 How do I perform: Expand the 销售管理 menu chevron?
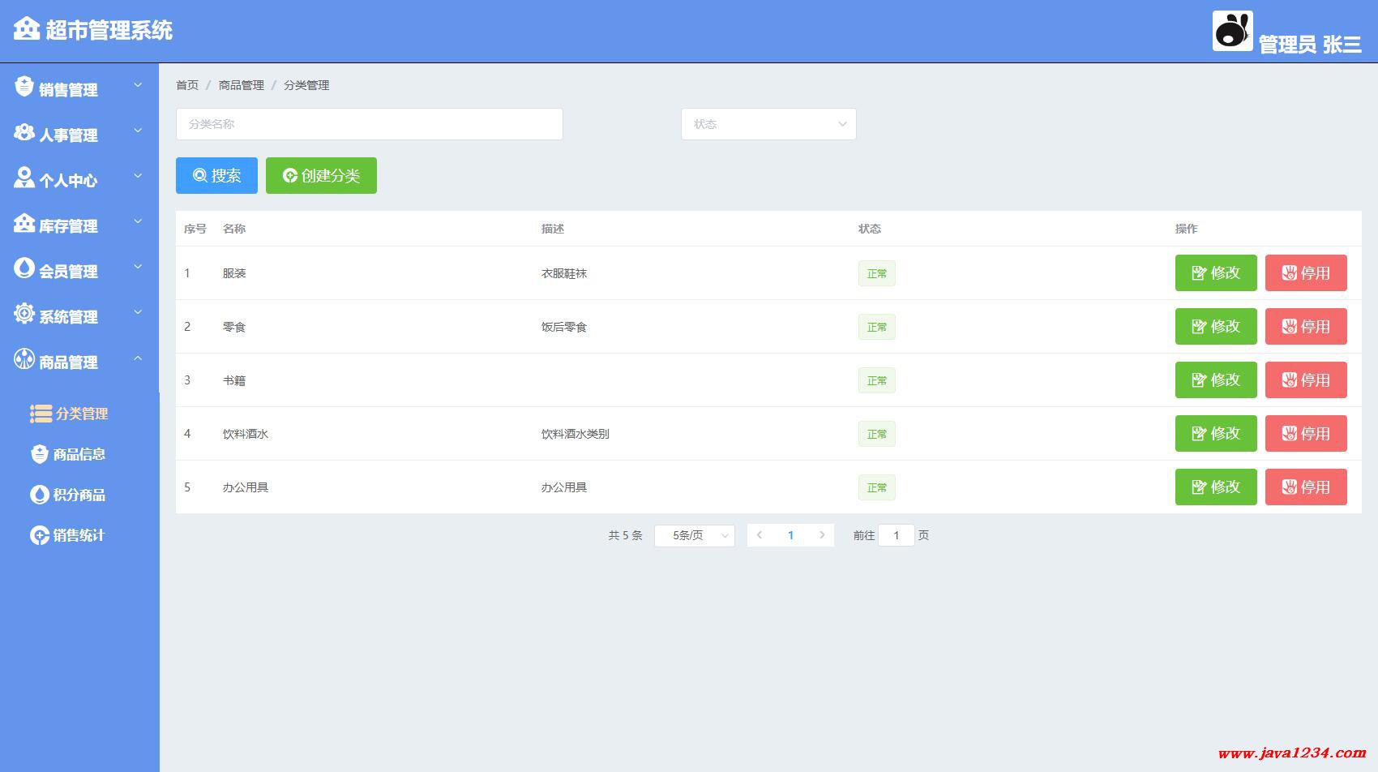pyautogui.click(x=138, y=85)
